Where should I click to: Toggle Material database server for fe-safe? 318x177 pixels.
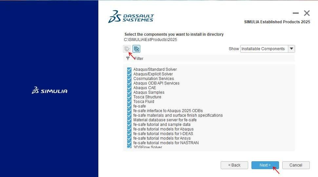coord(129,120)
